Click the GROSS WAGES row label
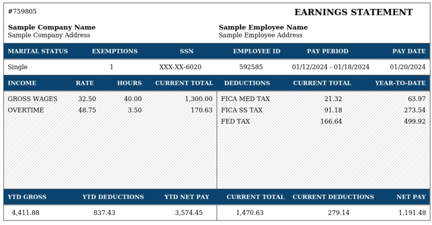The height and width of the screenshot is (225, 432). pyautogui.click(x=33, y=99)
